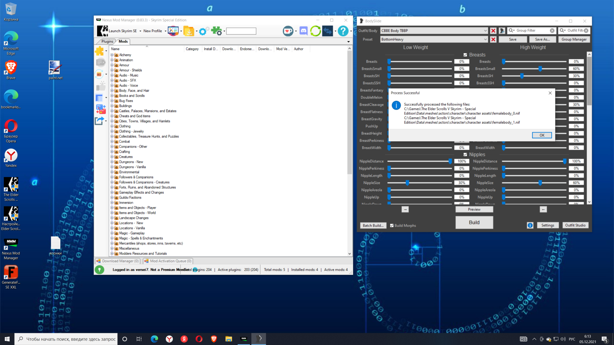Open the Launch Skyrim SE dropdown arrow
The width and height of the screenshot is (614, 345).
140,31
